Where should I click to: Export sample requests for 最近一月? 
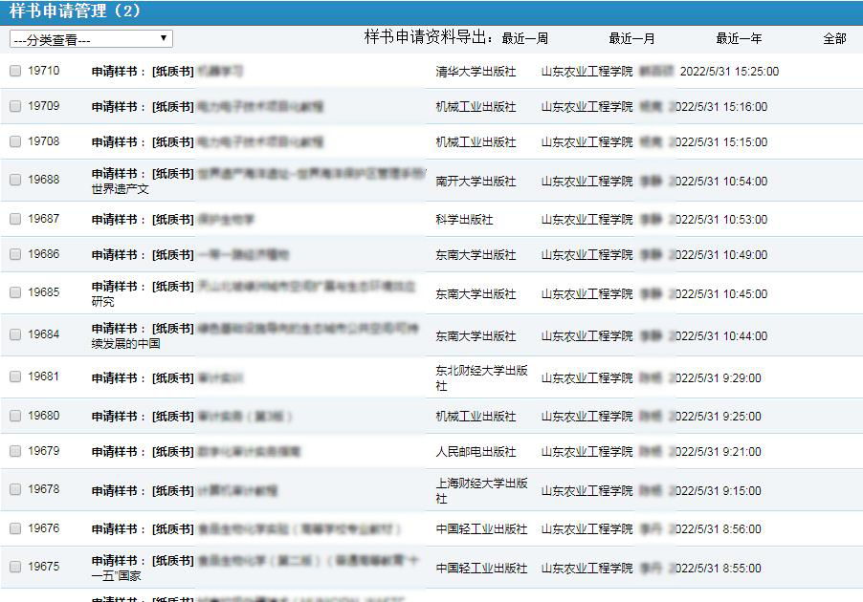(x=631, y=39)
